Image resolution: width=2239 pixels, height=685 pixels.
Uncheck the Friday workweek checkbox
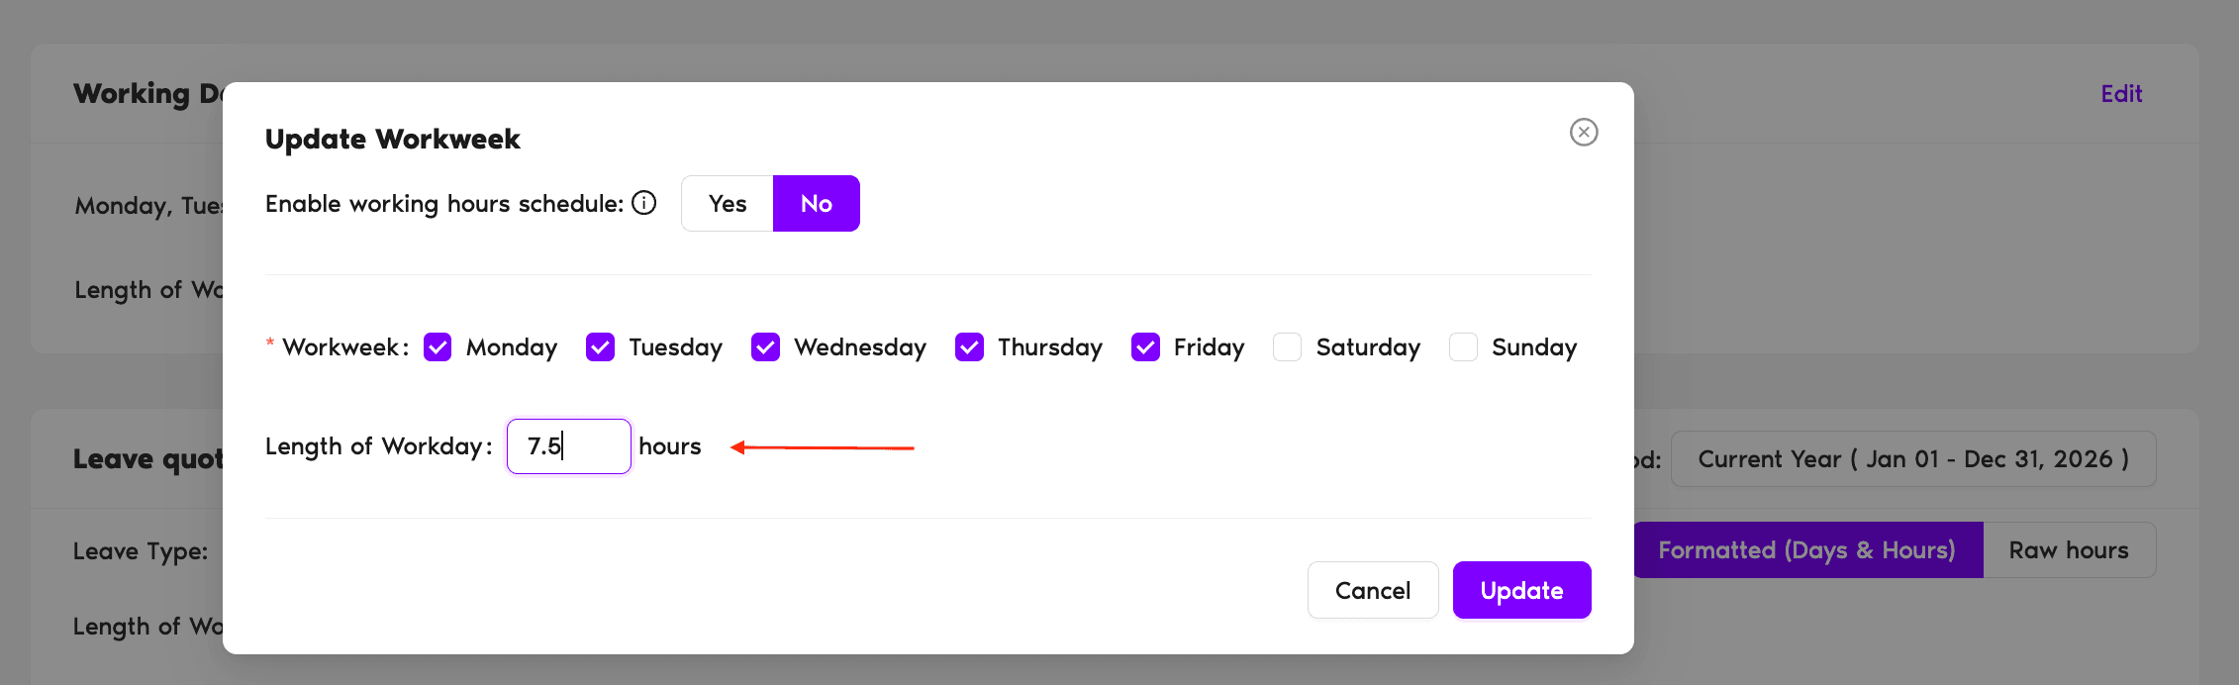(1145, 346)
